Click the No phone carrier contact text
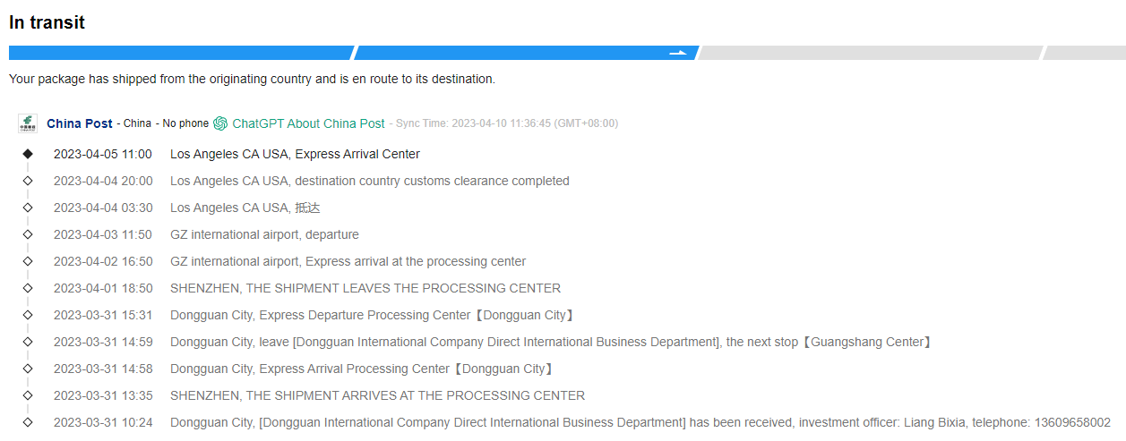 (185, 123)
